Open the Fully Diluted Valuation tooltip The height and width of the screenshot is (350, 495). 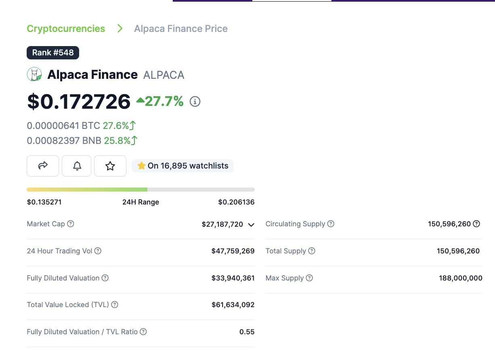tap(105, 278)
